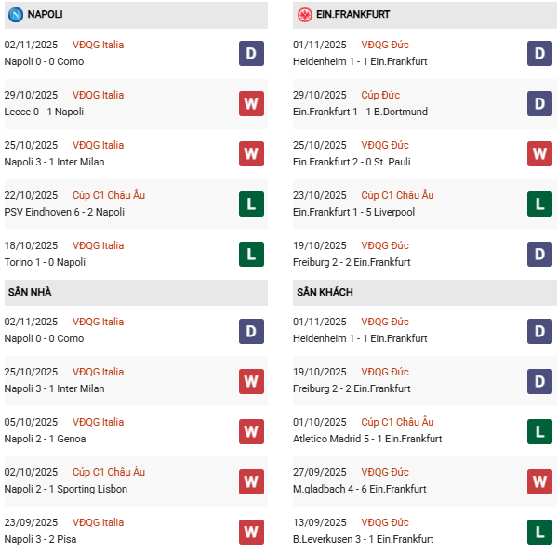Click win badge for Lecce 0 - 1 Napoli
Screen dimensions: 558x553
pos(251,104)
